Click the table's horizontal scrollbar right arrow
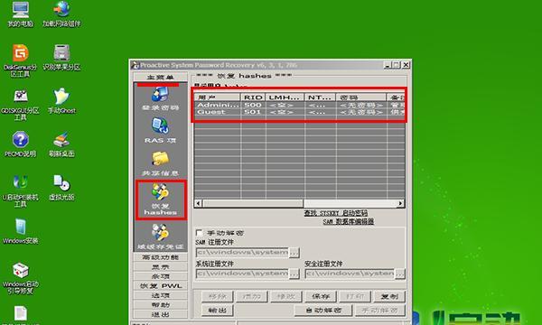 400,203
